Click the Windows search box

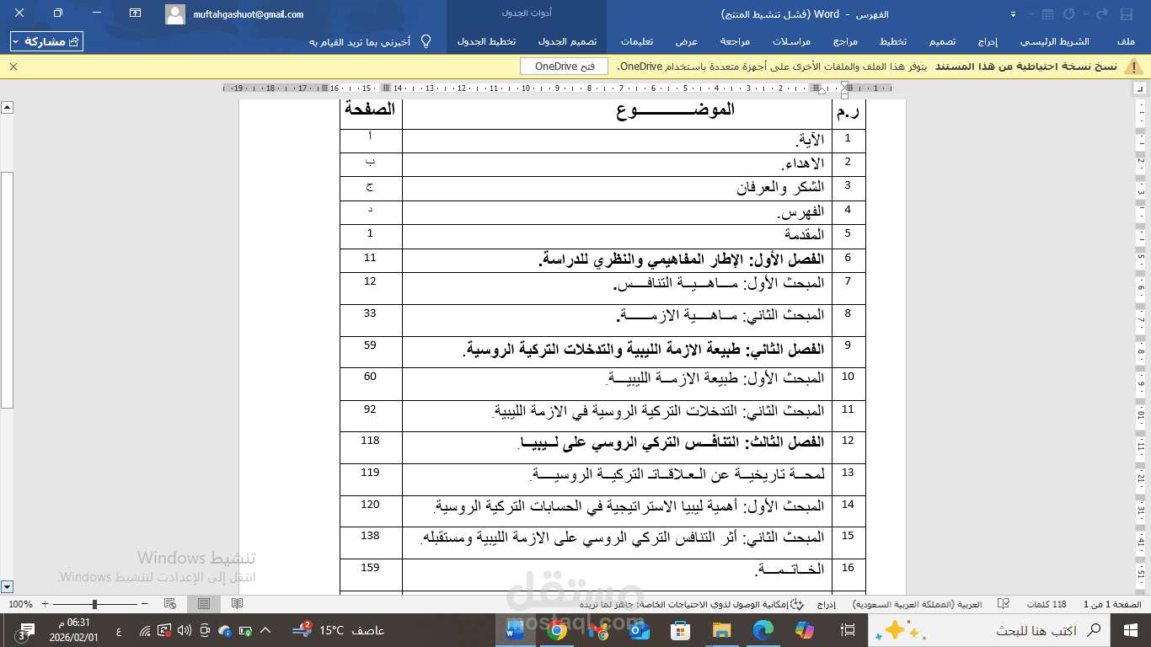[988, 630]
